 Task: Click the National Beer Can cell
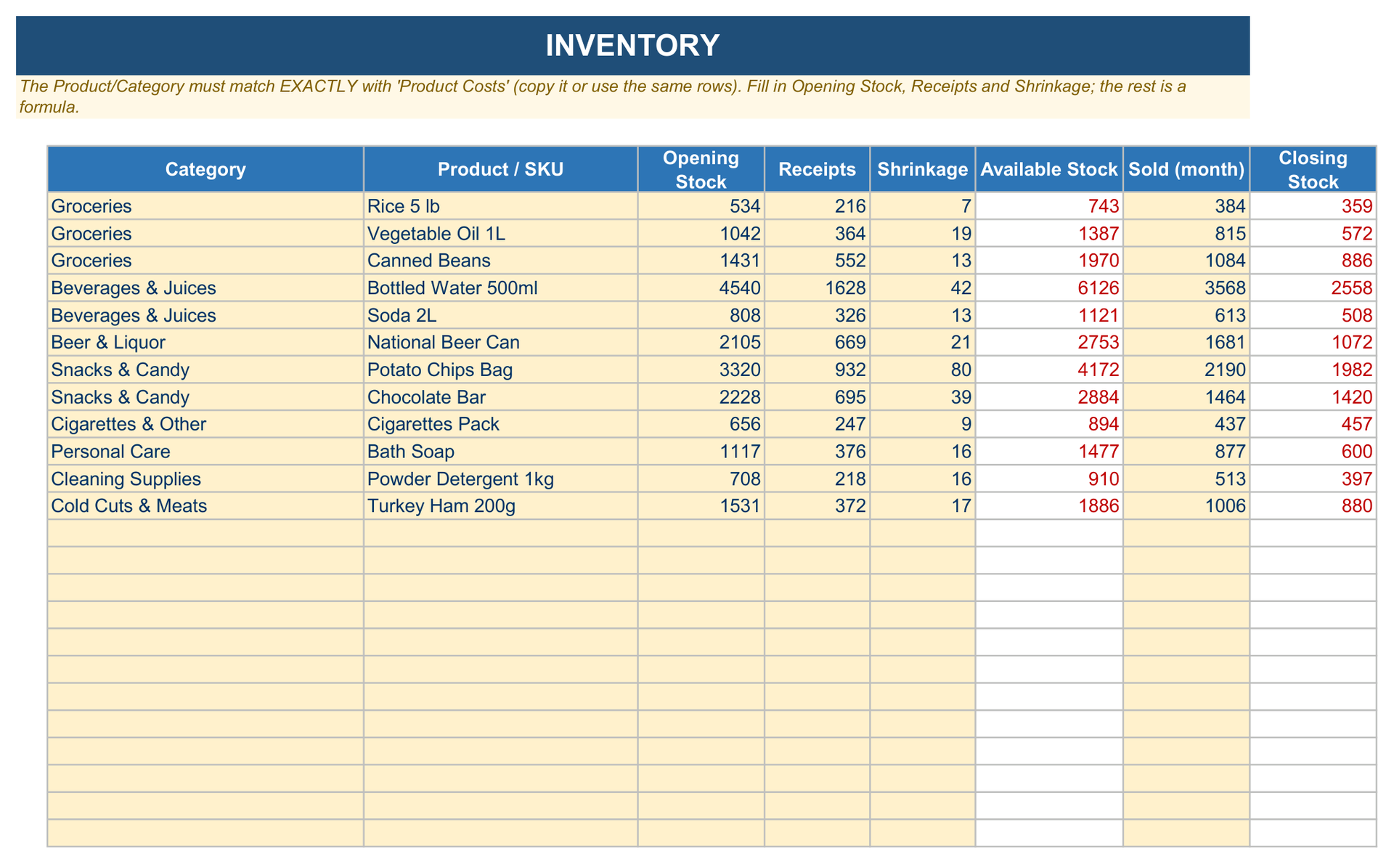pos(500,342)
